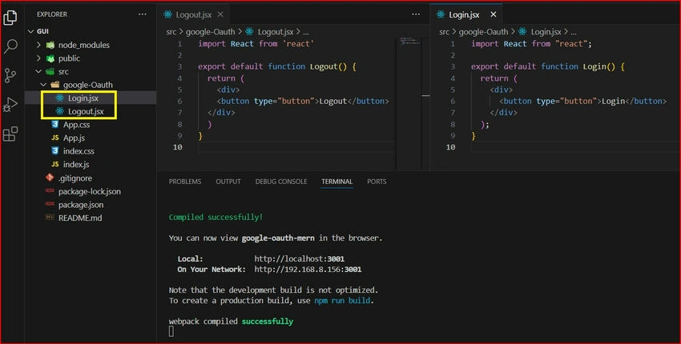Place cursor on empty line 10 in Login.jsx
This screenshot has width=681, height=344.
(574, 147)
